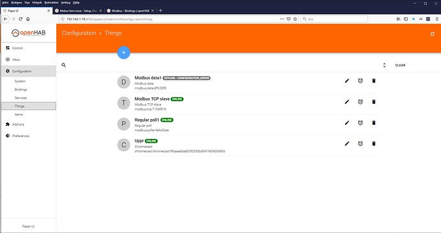This screenshot has height=233, width=441.
Task: Delete the Modbus TCP slave thing
Action: click(374, 102)
